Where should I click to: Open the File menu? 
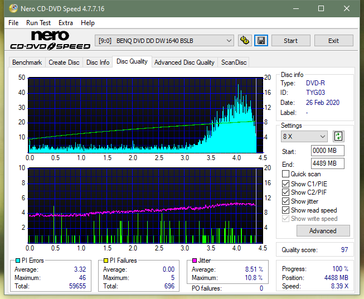(x=13, y=23)
